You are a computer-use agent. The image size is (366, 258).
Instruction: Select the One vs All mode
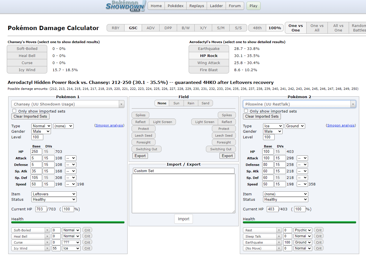coord(317,28)
